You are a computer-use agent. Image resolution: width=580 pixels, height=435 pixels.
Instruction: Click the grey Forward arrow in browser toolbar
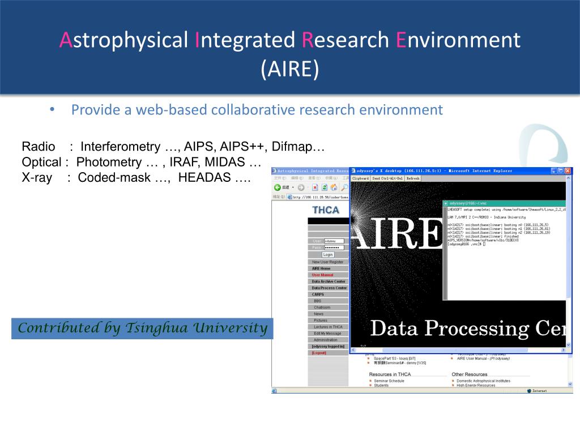(x=301, y=187)
